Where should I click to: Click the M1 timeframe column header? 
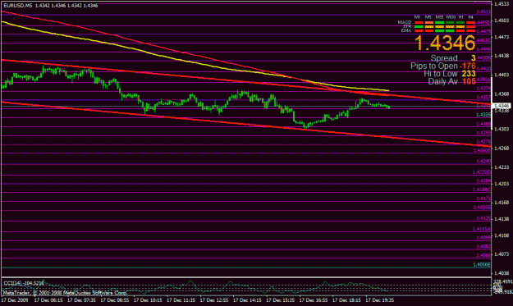click(418, 17)
